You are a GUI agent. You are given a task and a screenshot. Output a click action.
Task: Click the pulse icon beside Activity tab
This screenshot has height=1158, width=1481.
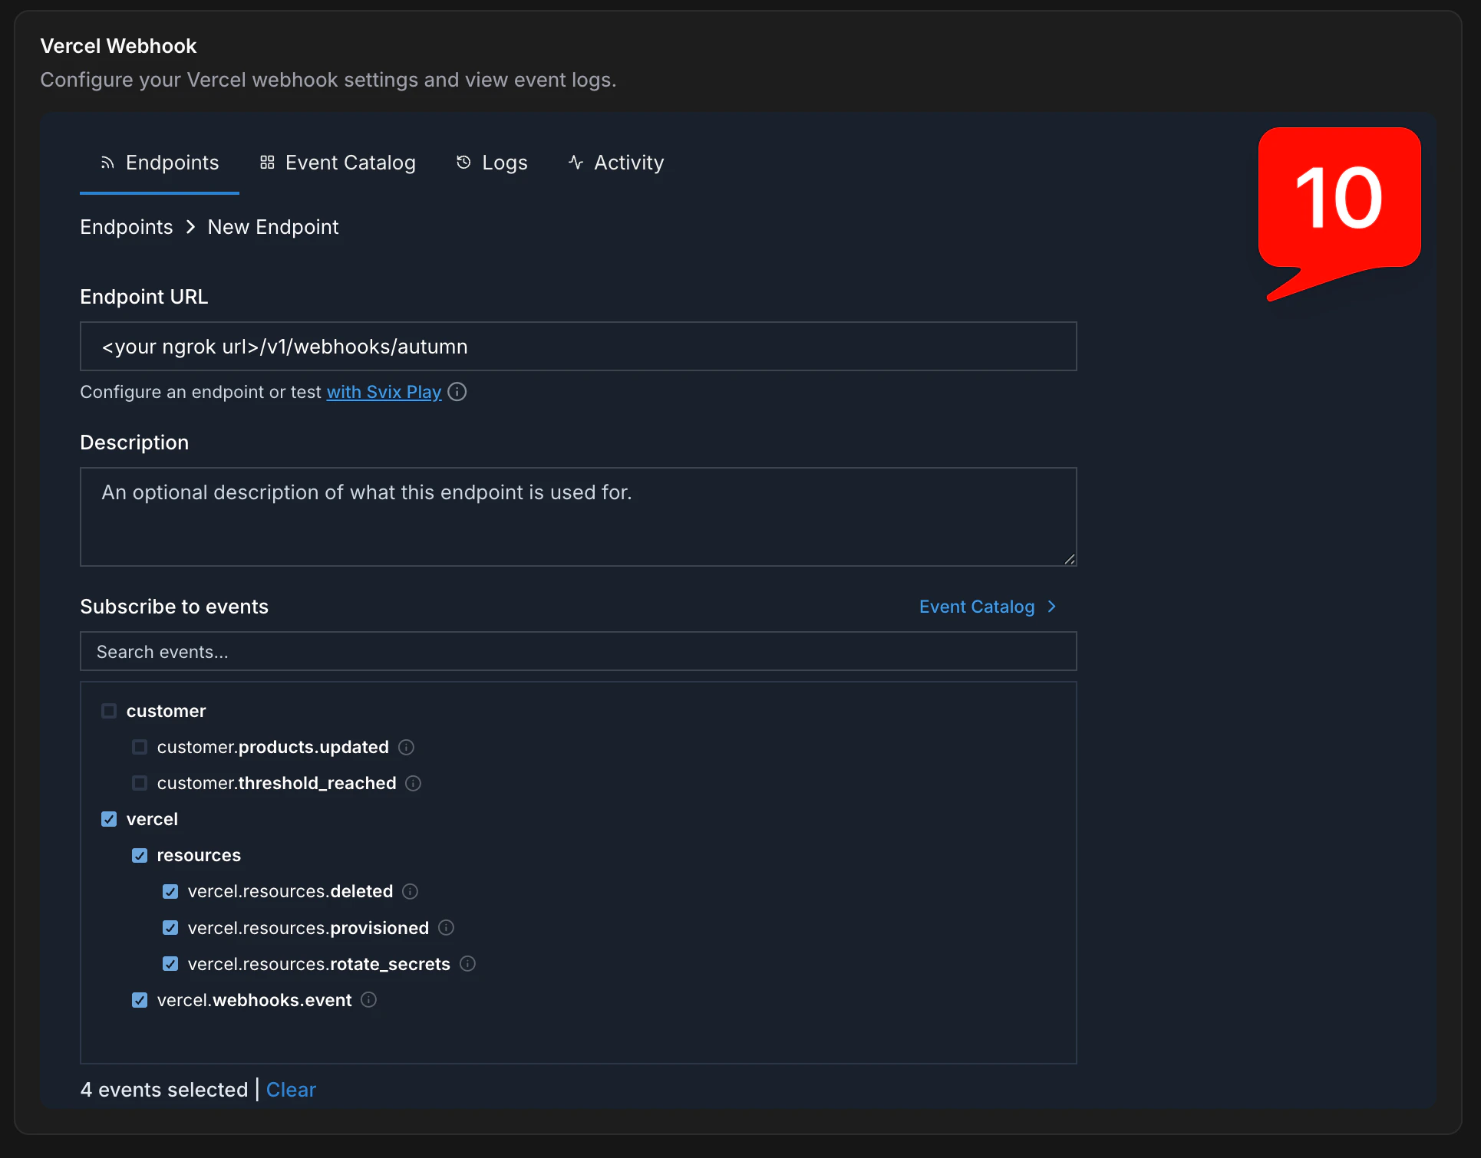coord(575,163)
